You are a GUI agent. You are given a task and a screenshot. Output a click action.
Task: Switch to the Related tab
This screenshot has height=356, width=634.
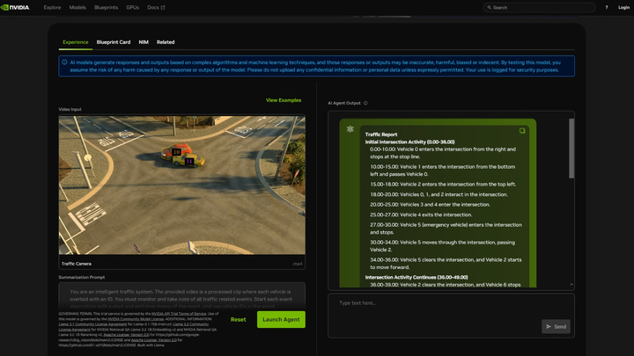[x=166, y=42]
